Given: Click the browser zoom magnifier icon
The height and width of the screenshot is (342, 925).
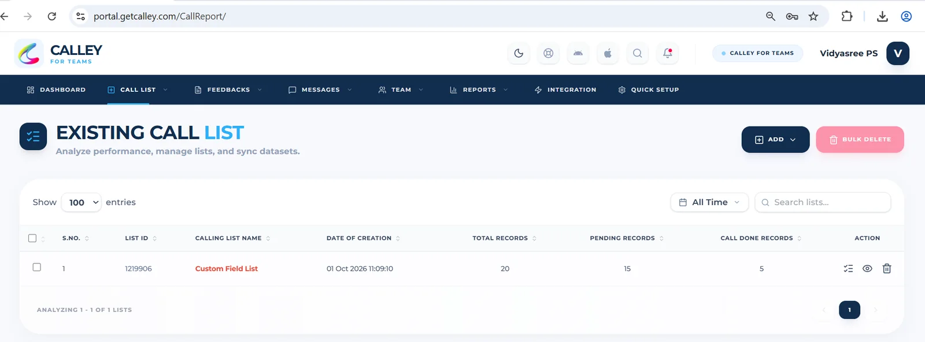Looking at the screenshot, I should (x=771, y=16).
